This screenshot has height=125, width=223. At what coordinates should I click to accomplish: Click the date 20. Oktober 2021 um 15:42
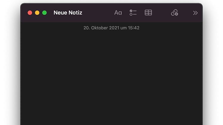[111, 28]
